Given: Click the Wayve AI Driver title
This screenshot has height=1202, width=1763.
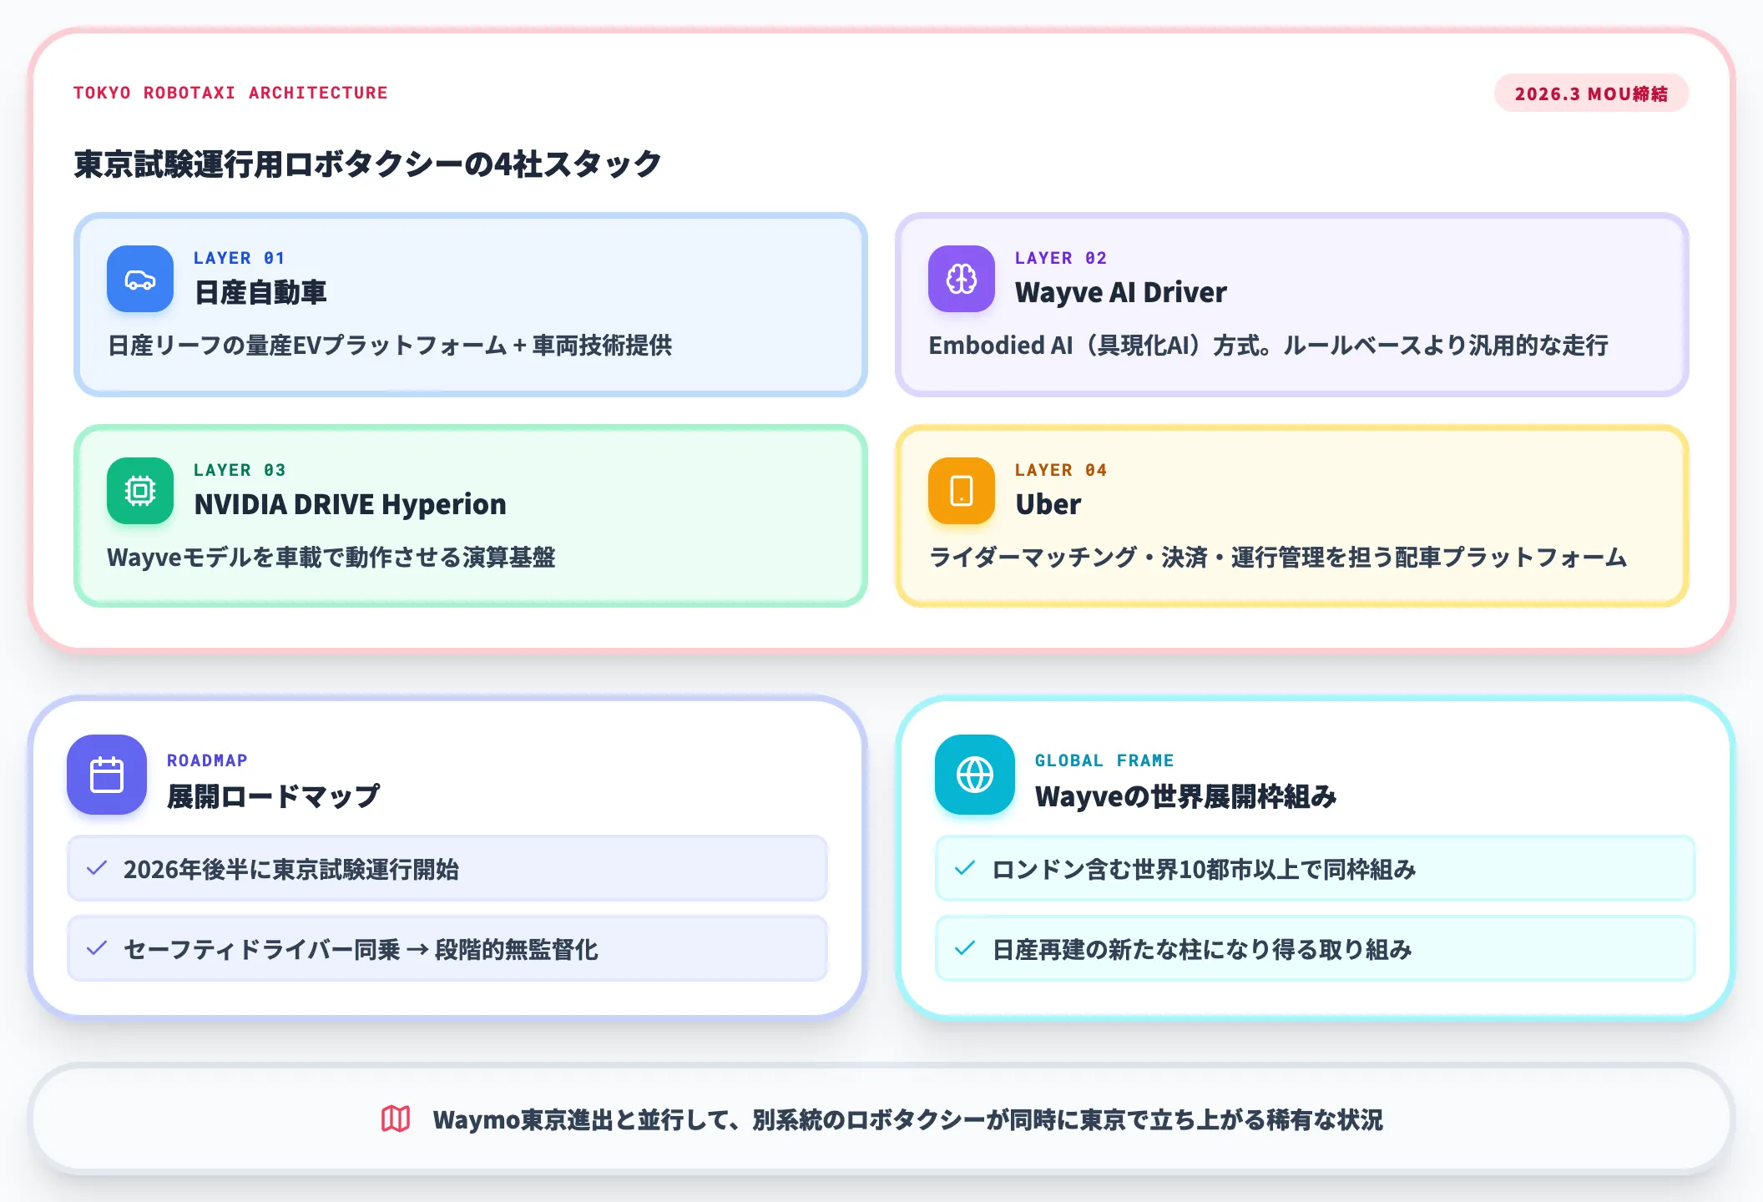Looking at the screenshot, I should 1121,292.
